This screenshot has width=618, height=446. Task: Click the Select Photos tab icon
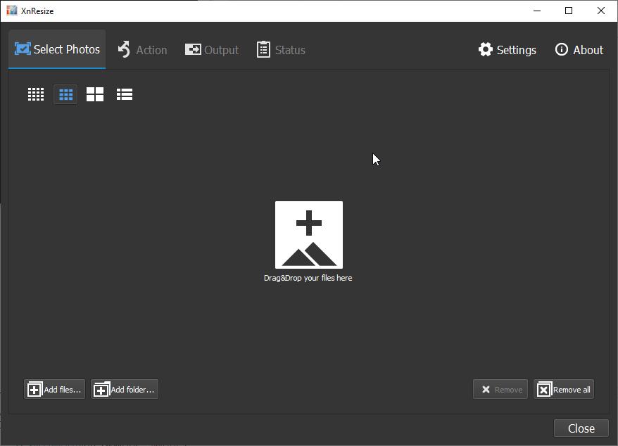[x=23, y=49]
